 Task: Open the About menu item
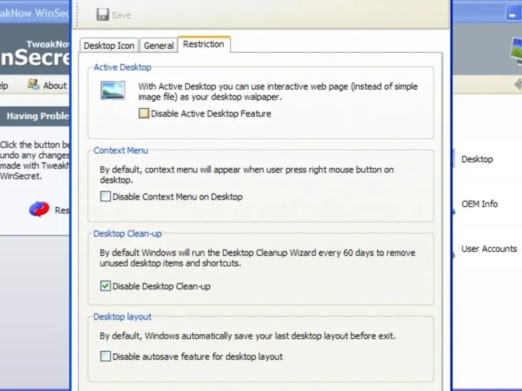pos(54,85)
